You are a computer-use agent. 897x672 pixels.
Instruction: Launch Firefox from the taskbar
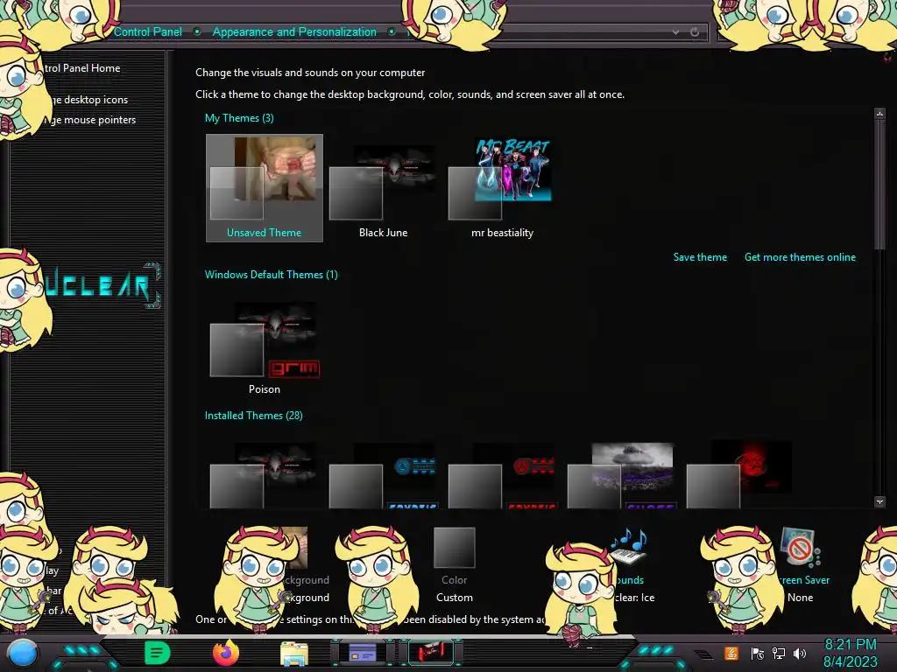(226, 653)
